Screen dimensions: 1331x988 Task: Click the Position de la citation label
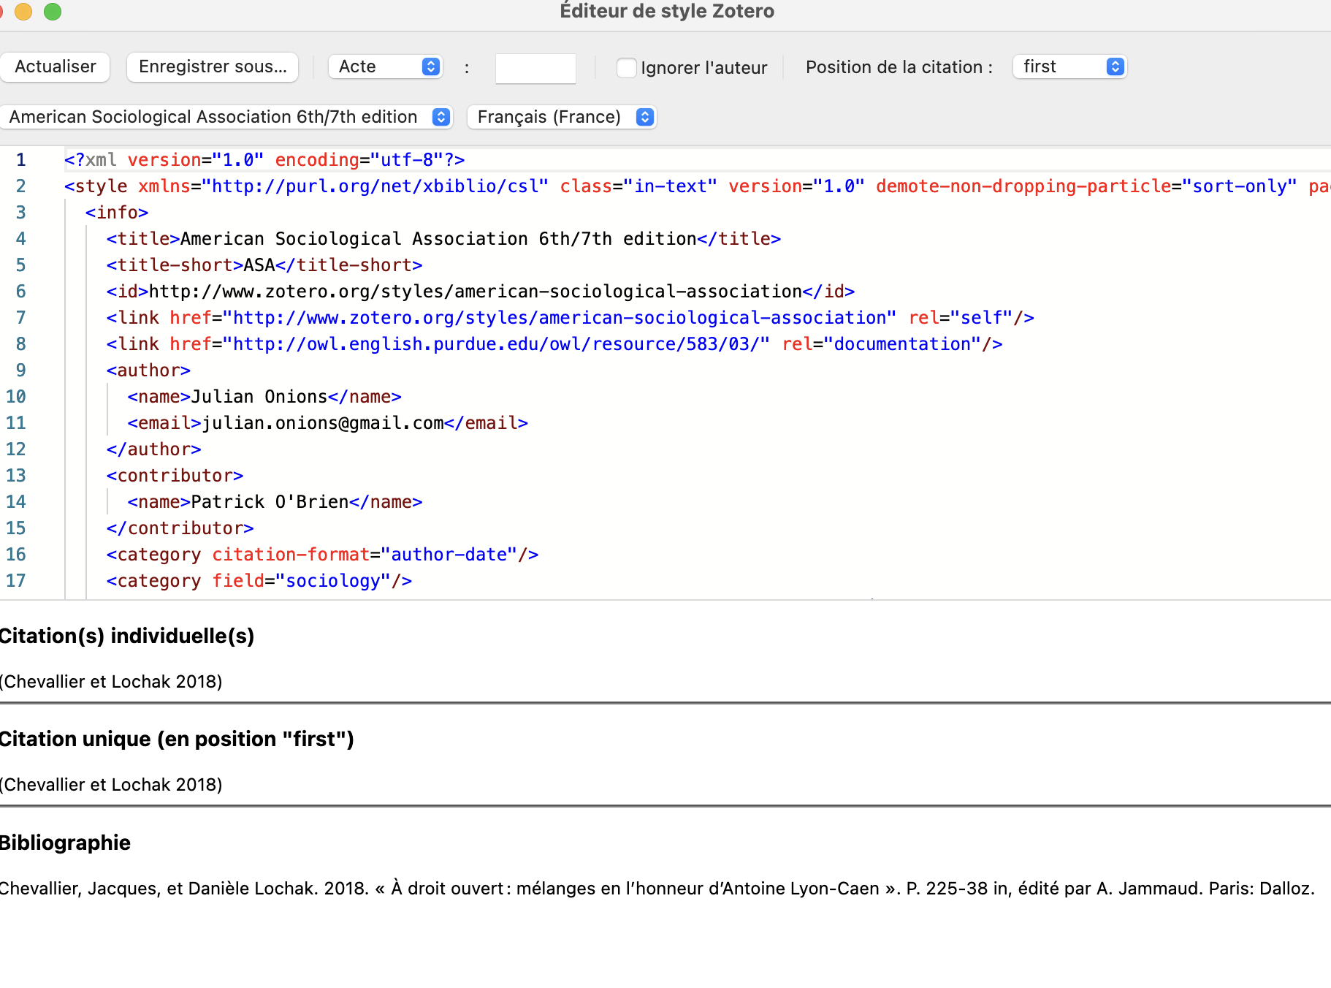899,67
